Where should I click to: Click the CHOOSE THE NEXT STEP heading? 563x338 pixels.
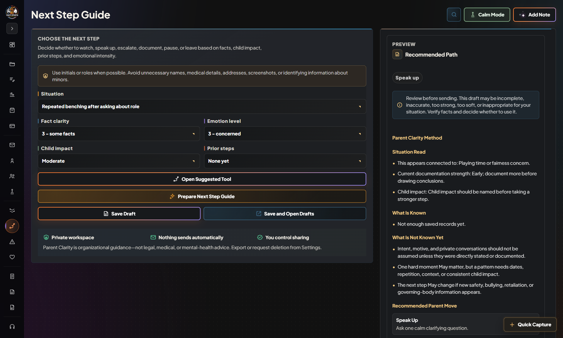click(x=69, y=39)
